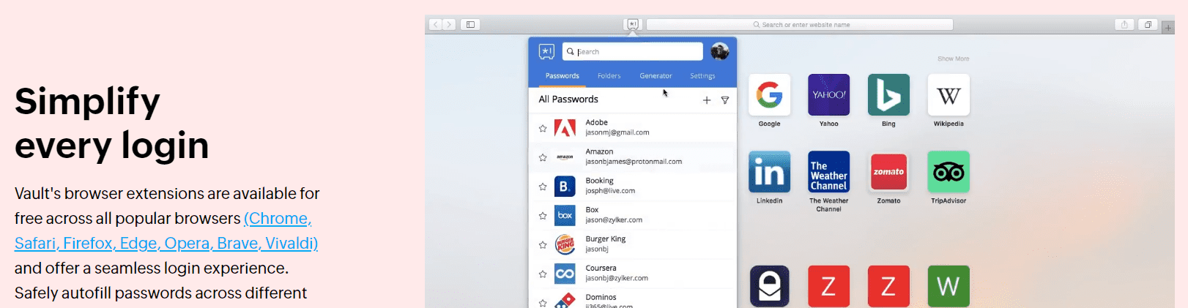Open the Chrome browser extension link
Screen dimensions: 1188x308
coord(278,218)
